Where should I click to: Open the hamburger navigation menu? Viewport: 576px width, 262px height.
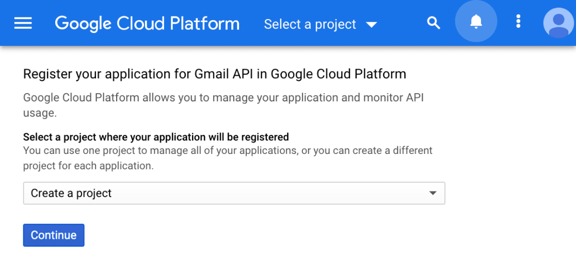[x=23, y=24]
